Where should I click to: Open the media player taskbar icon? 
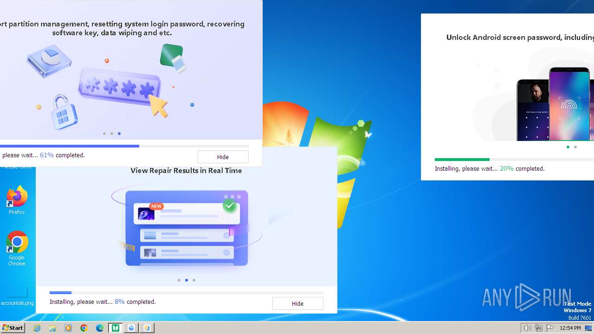68,328
